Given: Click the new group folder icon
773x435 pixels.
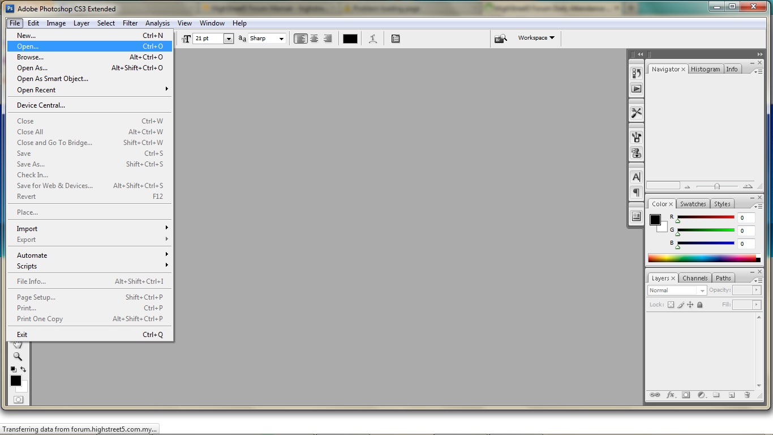Looking at the screenshot, I should point(716,395).
